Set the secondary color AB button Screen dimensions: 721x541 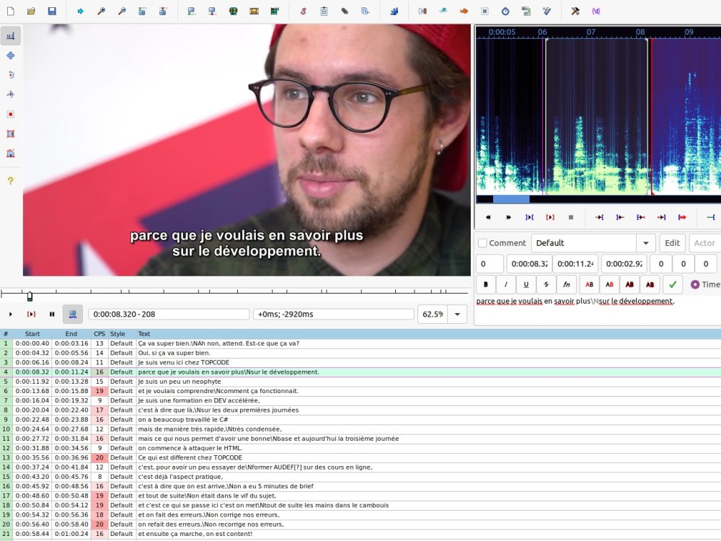[609, 284]
